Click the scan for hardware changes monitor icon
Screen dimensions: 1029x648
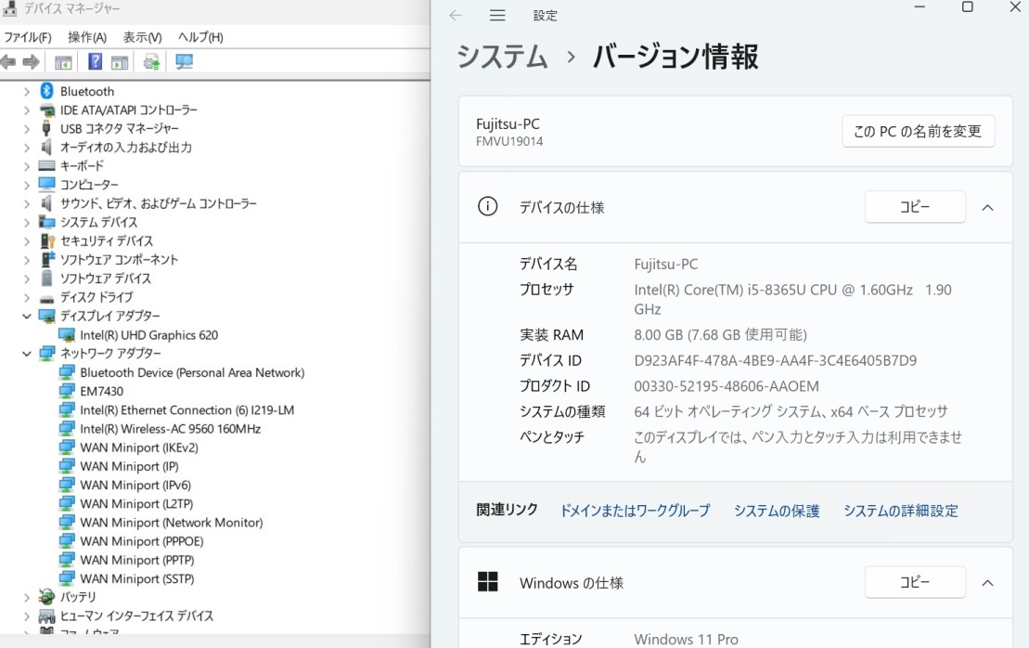point(184,62)
